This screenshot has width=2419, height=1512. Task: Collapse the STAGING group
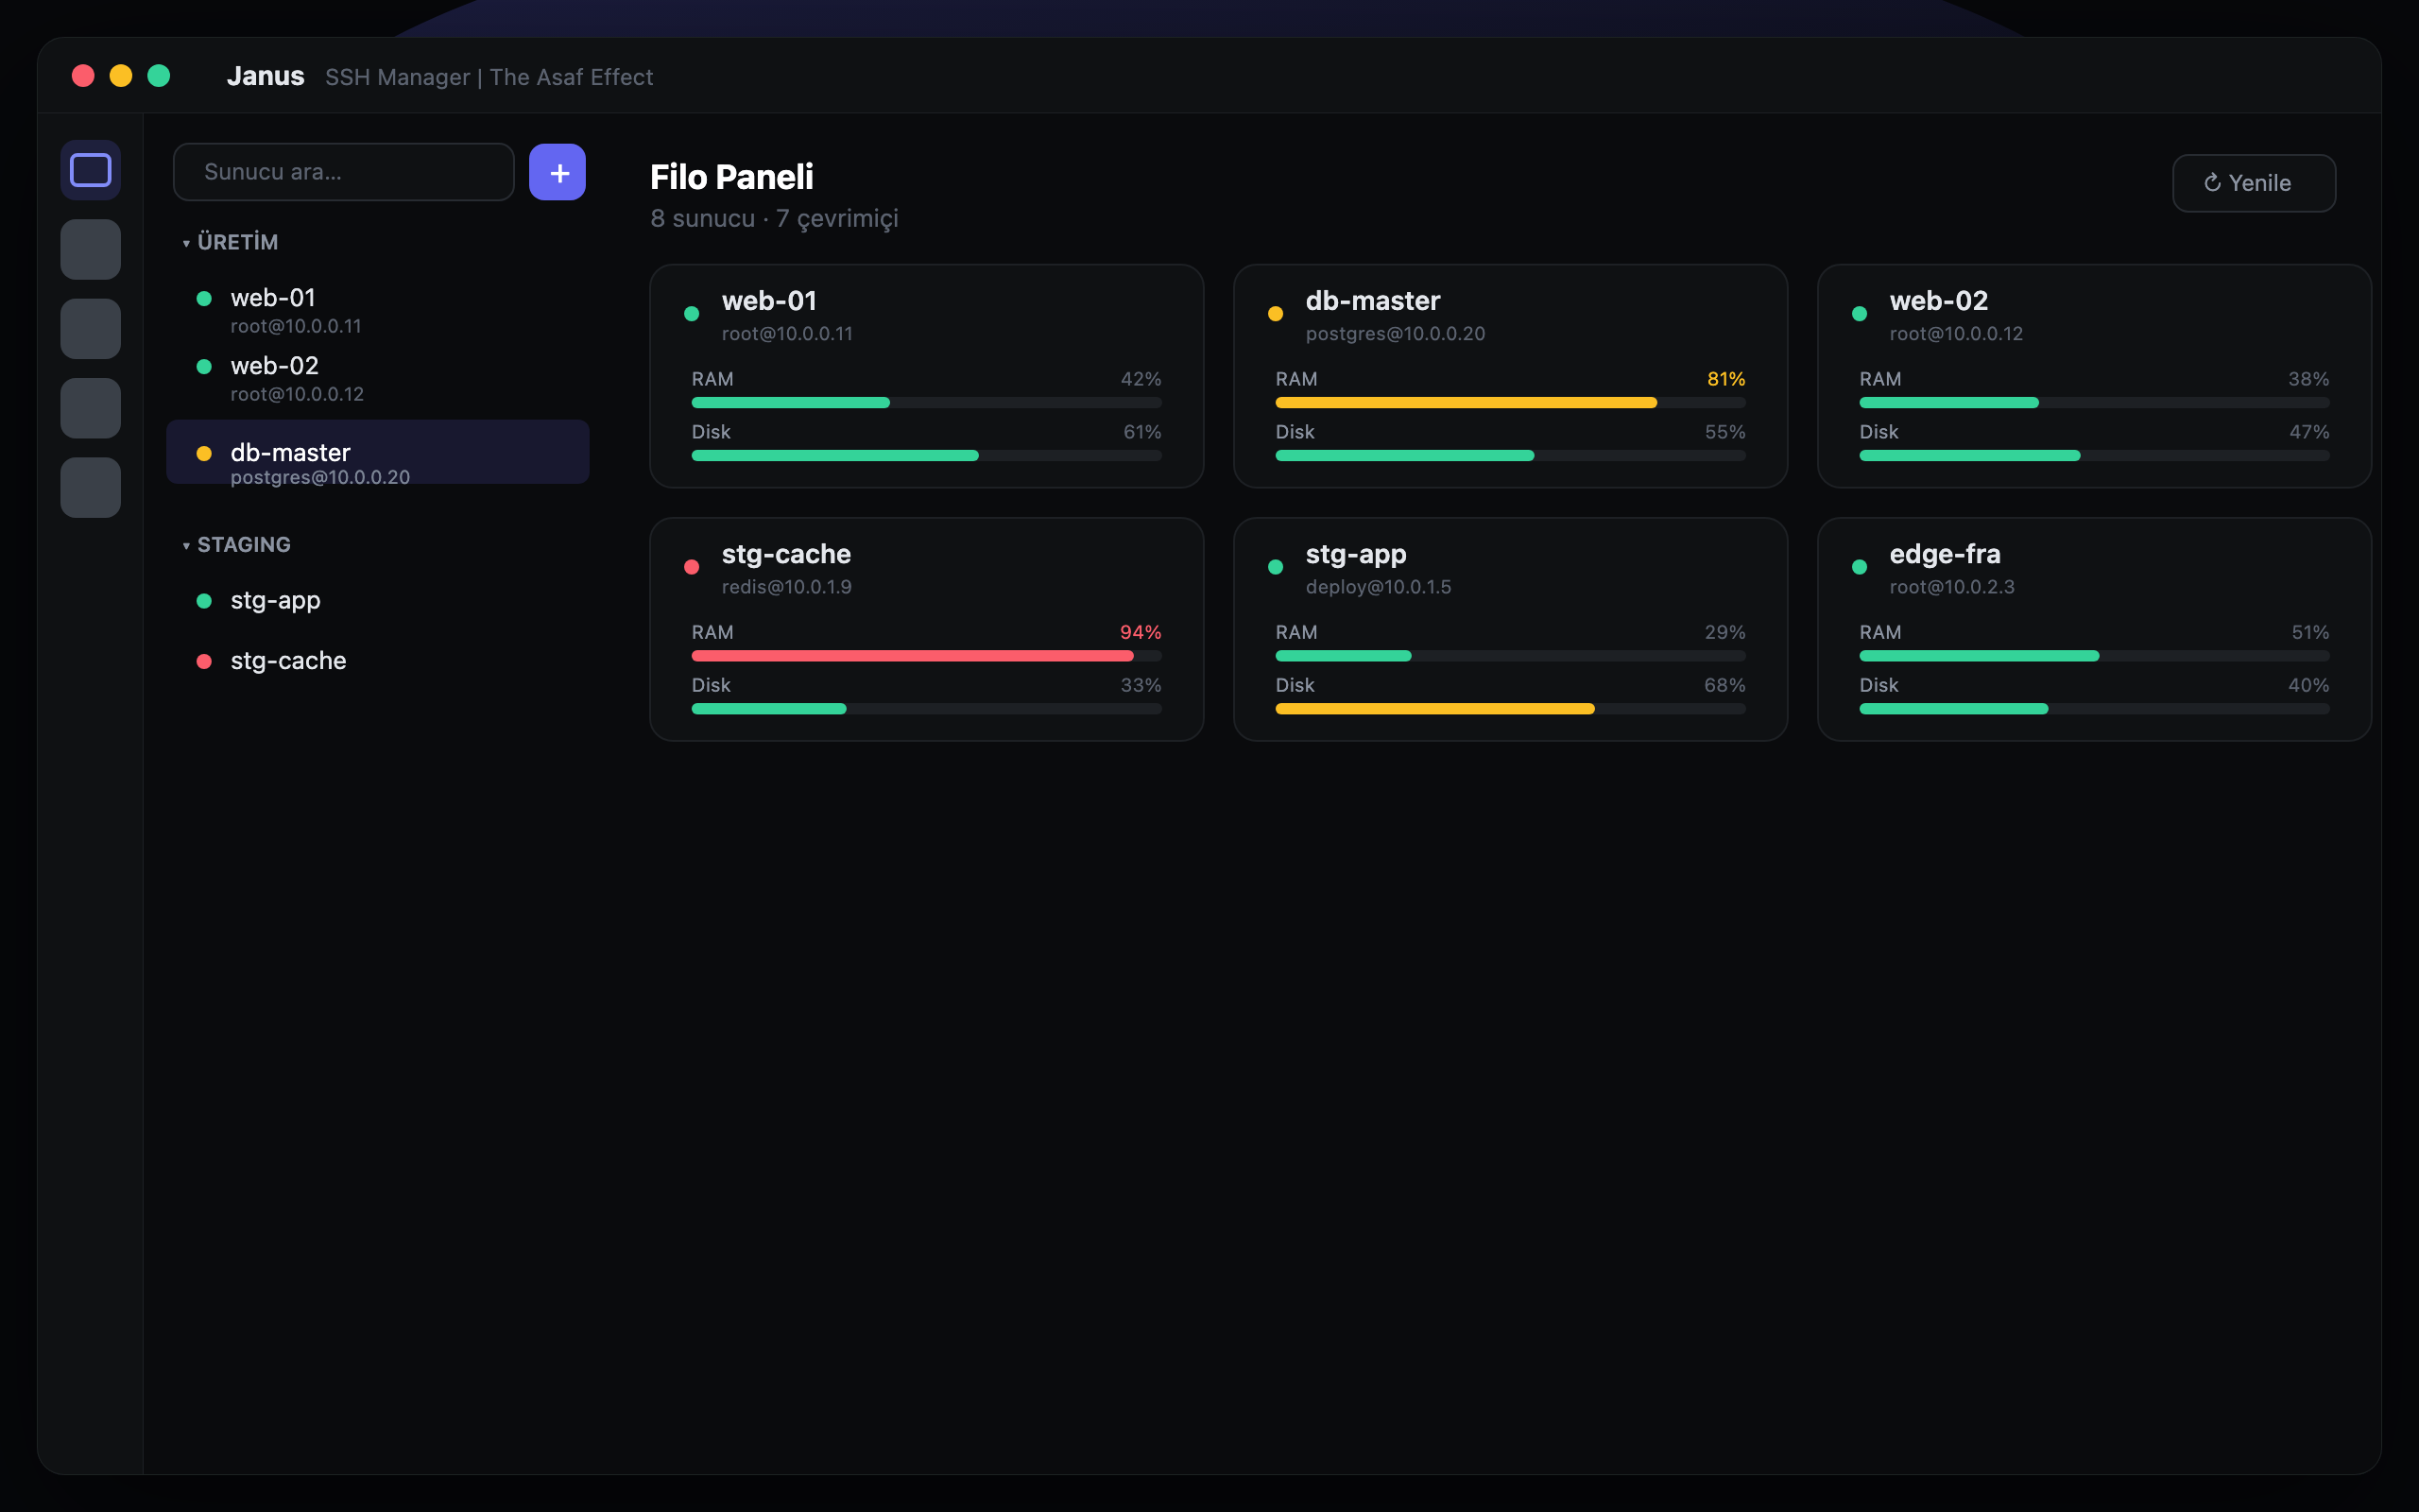pyautogui.click(x=236, y=545)
